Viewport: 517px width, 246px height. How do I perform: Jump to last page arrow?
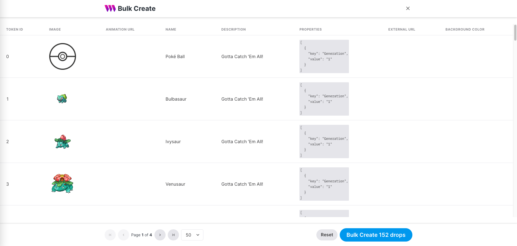(173, 235)
